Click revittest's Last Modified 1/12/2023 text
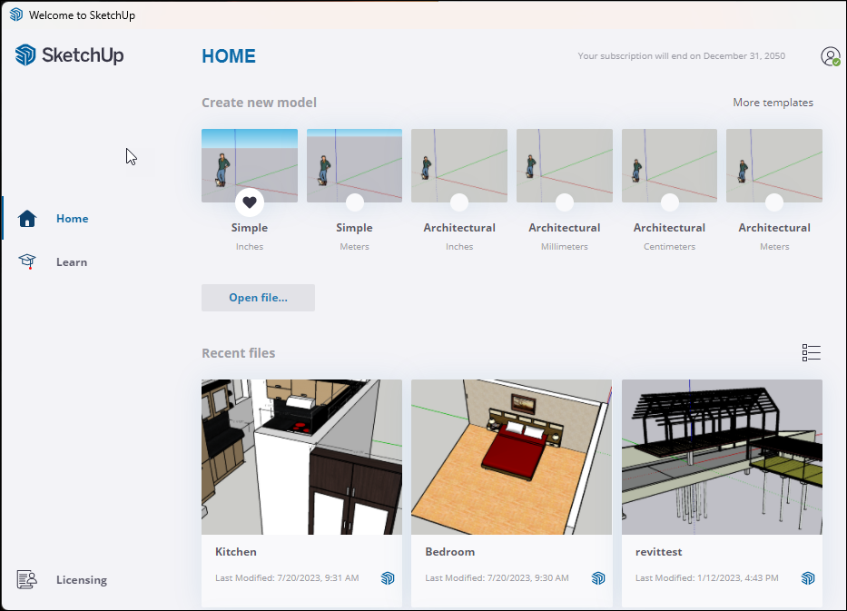Image resolution: width=847 pixels, height=611 pixels. coord(707,578)
